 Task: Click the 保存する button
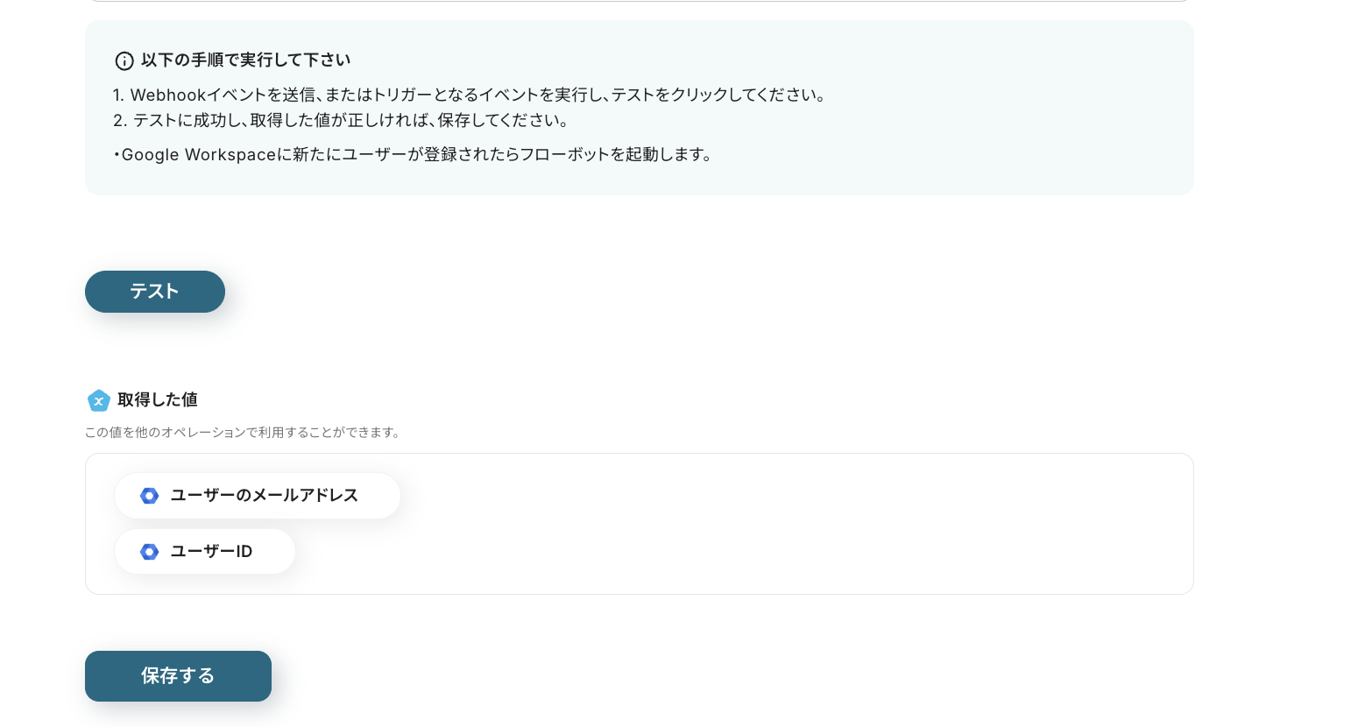[178, 675]
